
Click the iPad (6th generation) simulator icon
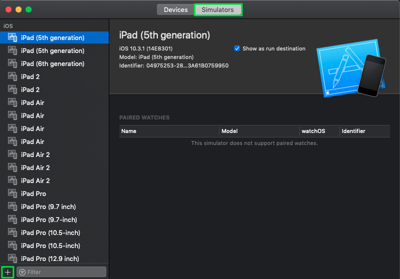[x=12, y=63]
